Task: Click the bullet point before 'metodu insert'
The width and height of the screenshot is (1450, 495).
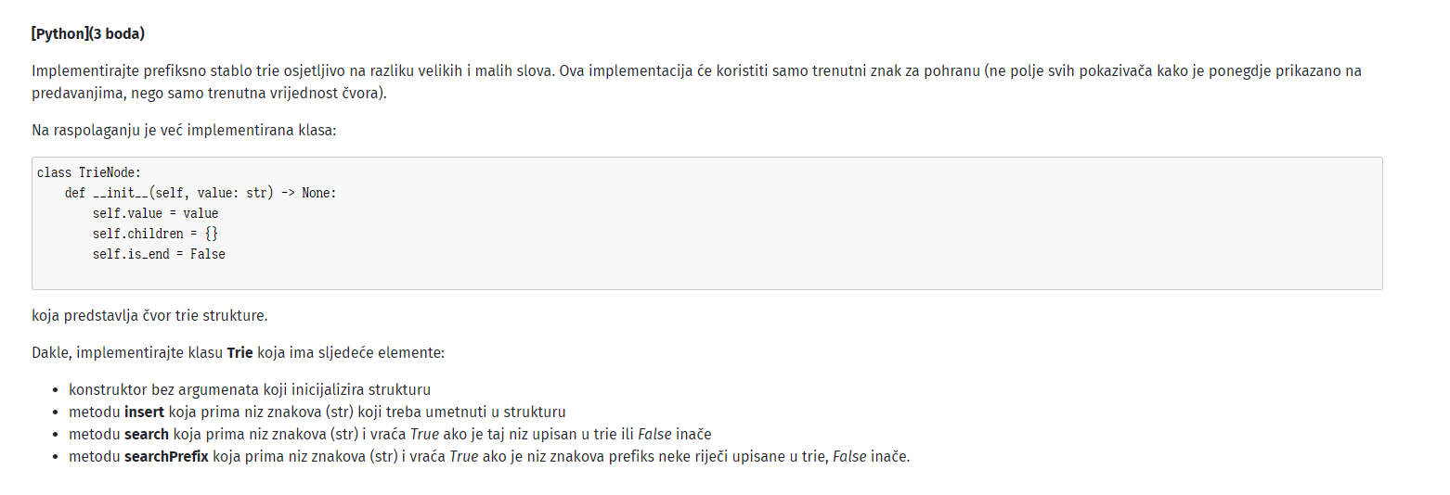Action: pyautogui.click(x=57, y=412)
